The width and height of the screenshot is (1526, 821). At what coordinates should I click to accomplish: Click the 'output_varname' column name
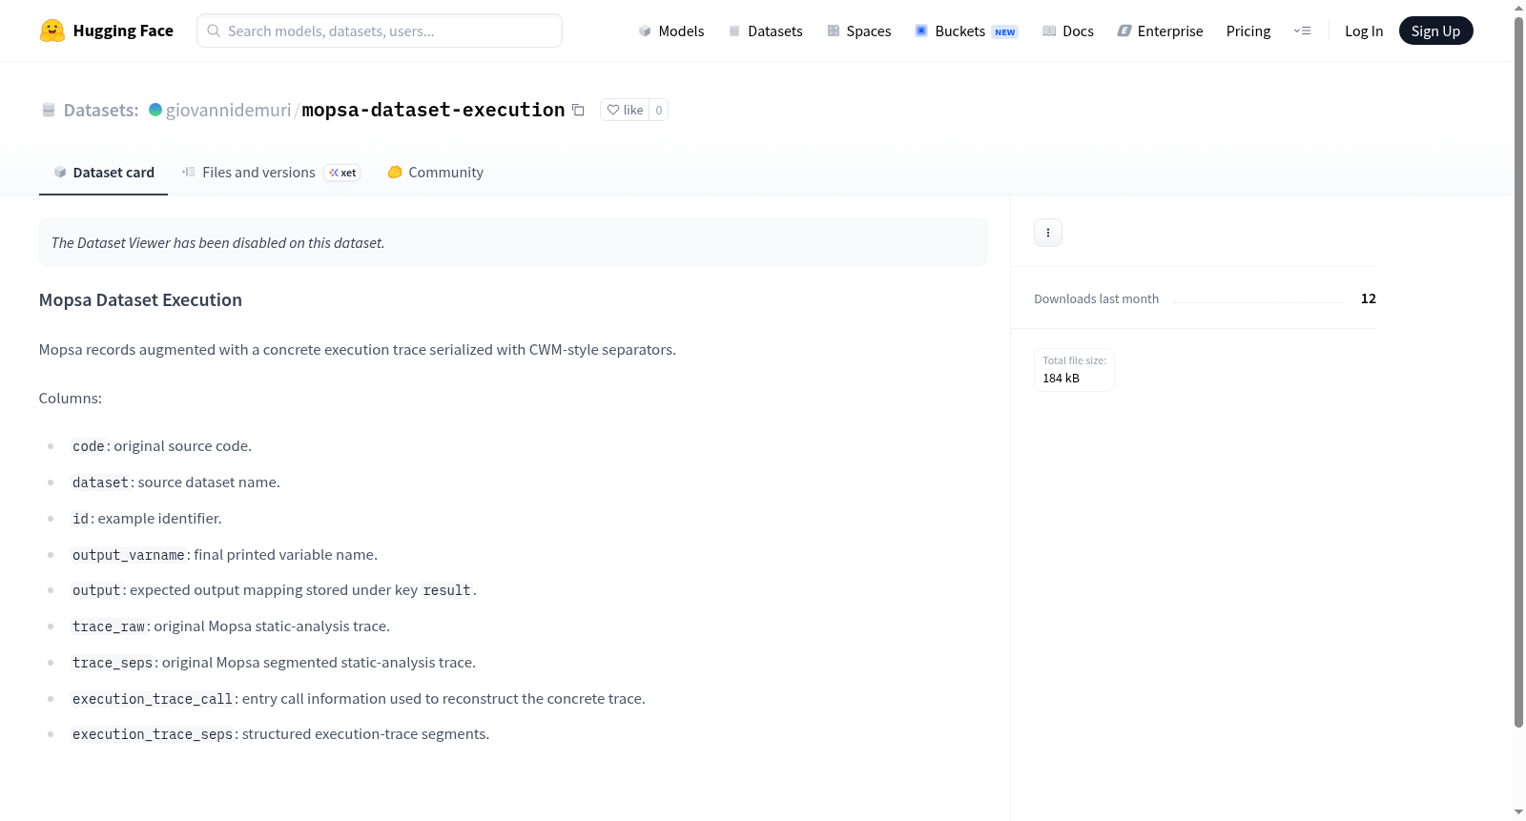tap(129, 555)
